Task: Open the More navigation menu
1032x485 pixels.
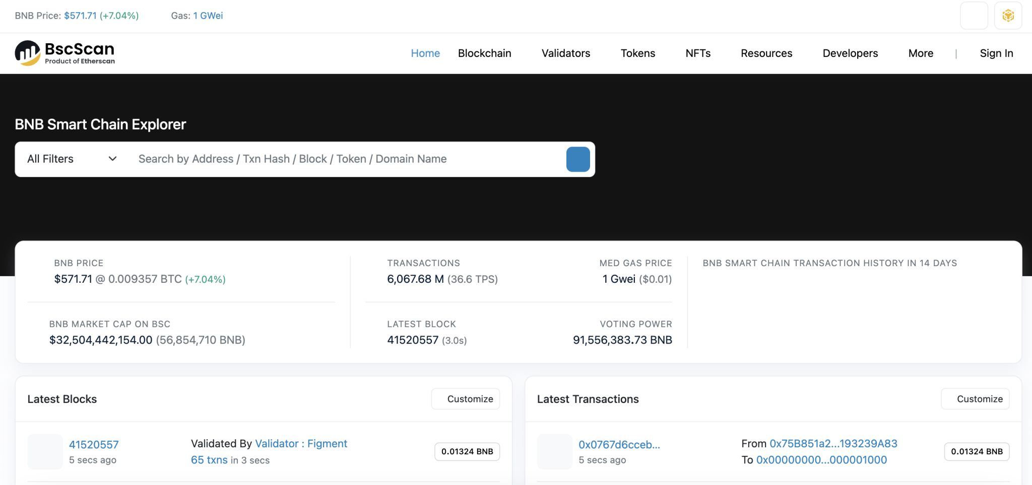Action: tap(921, 53)
